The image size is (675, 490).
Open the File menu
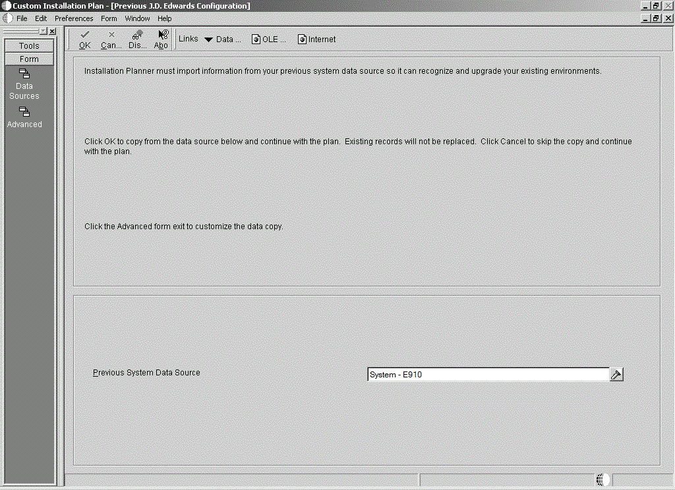22,18
